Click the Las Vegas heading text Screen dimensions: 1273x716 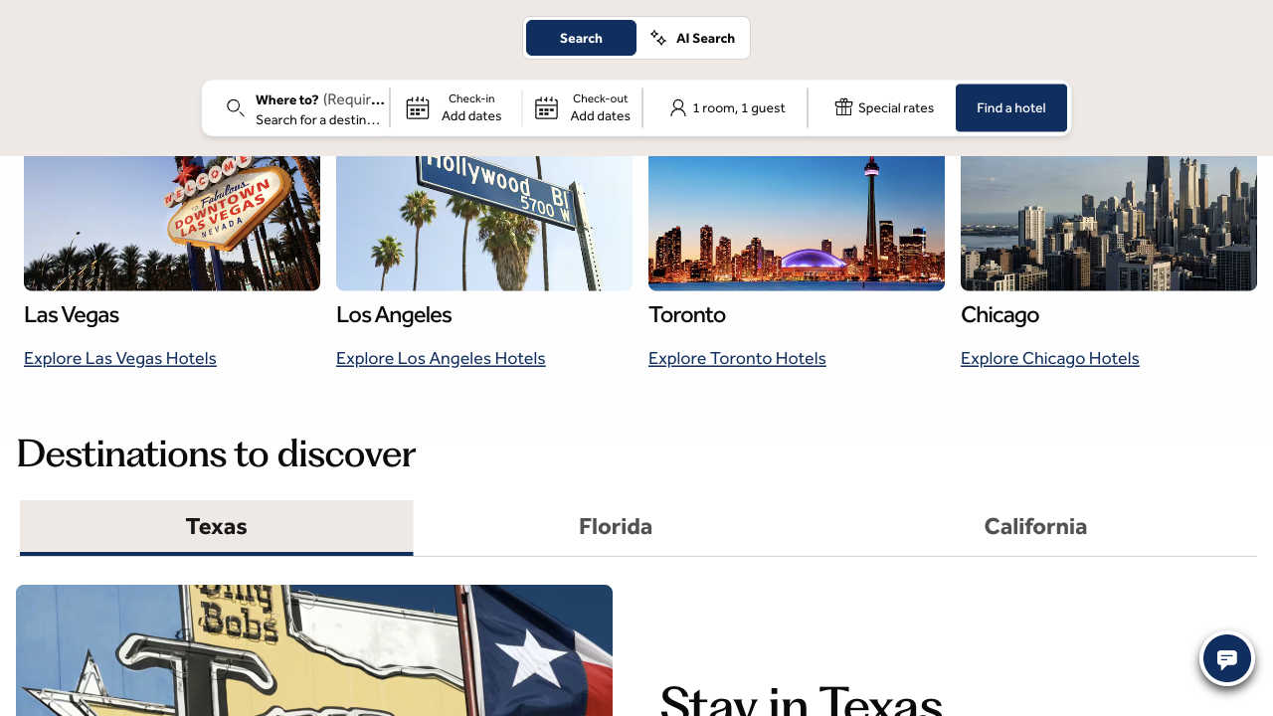(72, 315)
